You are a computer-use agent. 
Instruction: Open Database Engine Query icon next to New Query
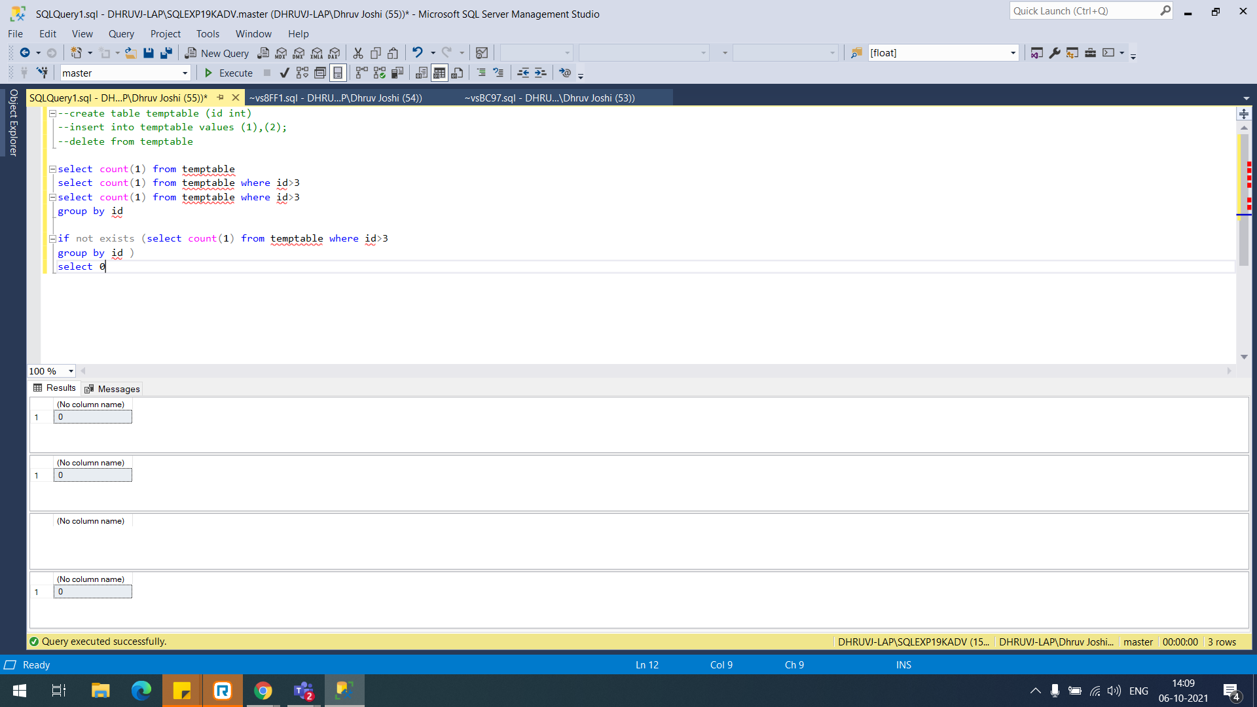point(263,53)
